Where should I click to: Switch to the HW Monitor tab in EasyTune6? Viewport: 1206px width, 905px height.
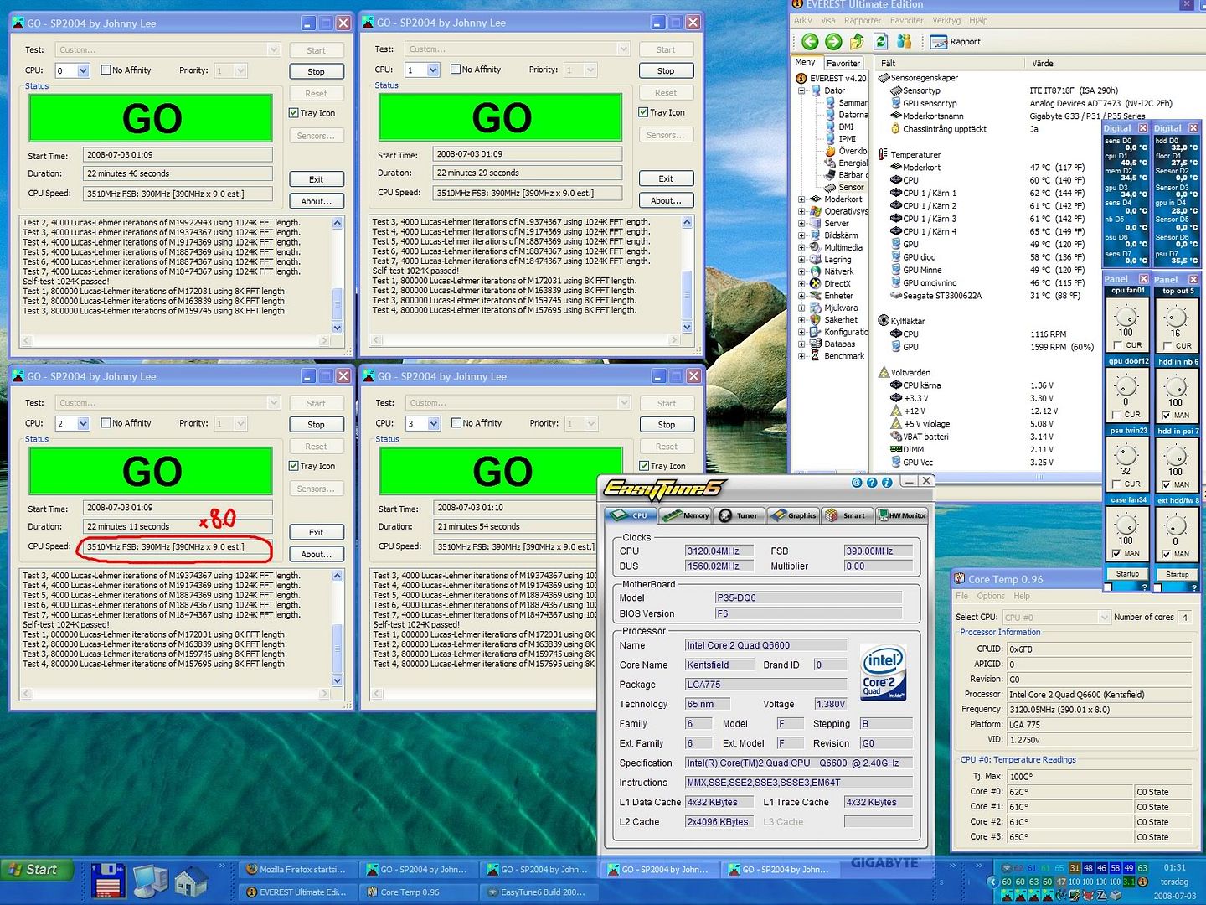click(902, 515)
